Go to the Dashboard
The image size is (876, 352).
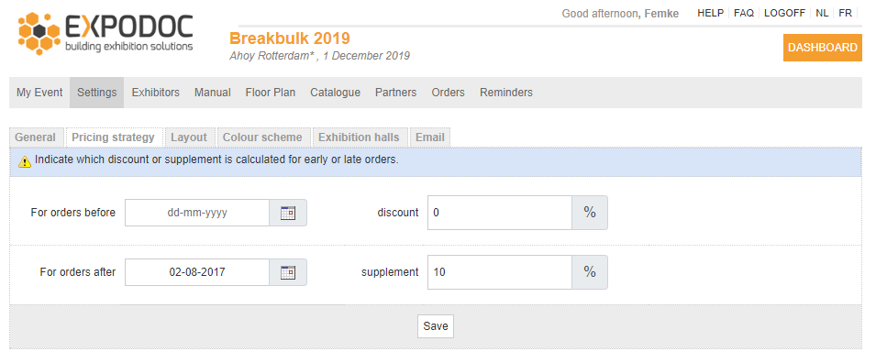point(823,48)
